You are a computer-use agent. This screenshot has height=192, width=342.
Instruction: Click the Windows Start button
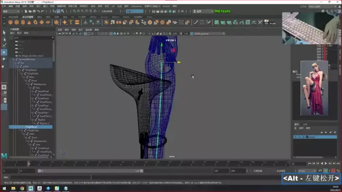click(x=3, y=188)
